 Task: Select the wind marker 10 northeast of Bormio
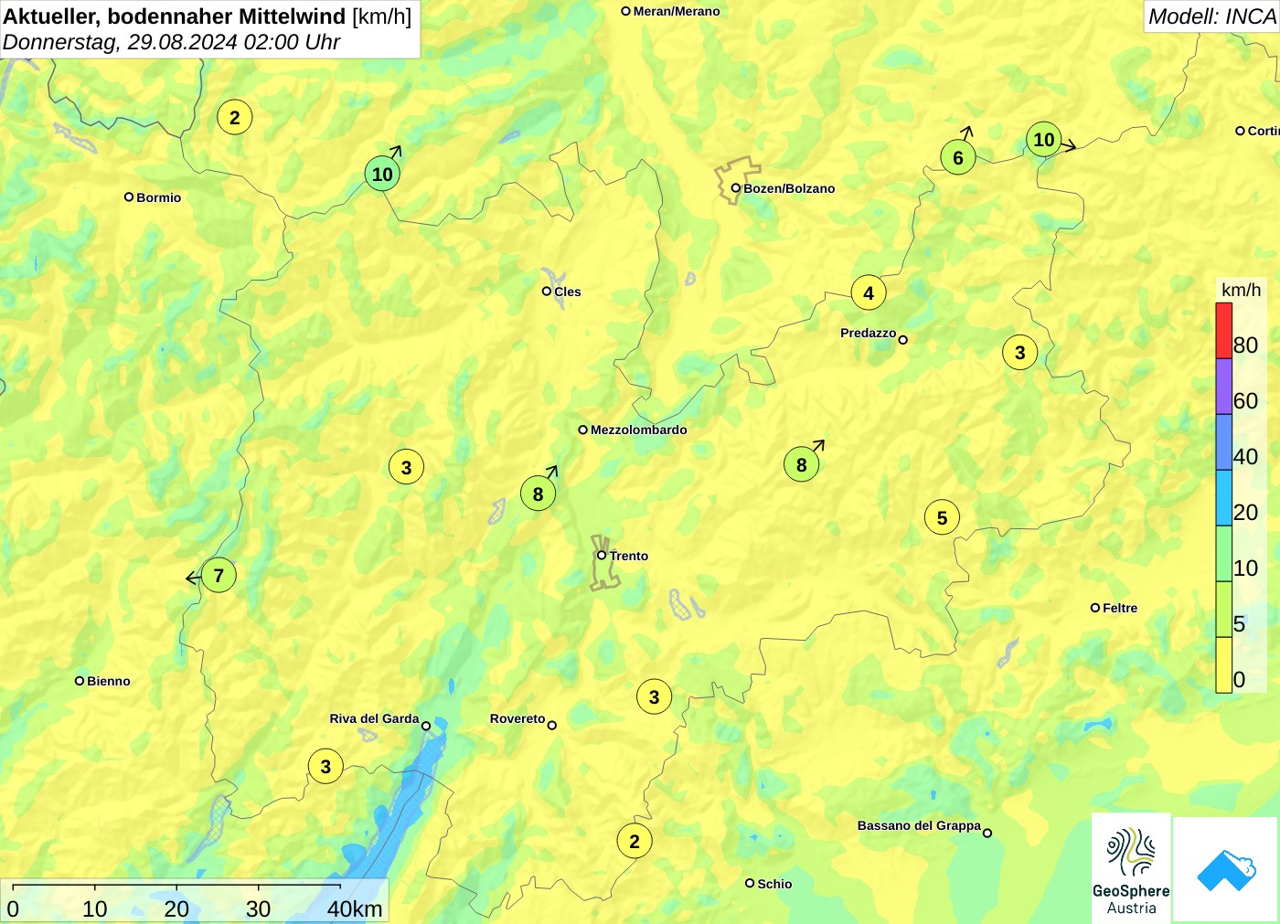(x=382, y=174)
